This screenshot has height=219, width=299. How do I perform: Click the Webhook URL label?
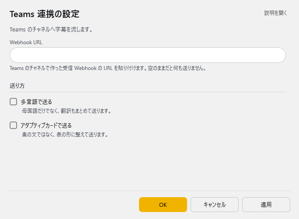pos(26,42)
